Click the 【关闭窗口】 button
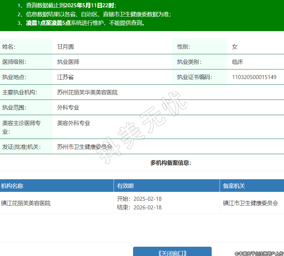This screenshot has height=256, width=284. click(x=172, y=253)
